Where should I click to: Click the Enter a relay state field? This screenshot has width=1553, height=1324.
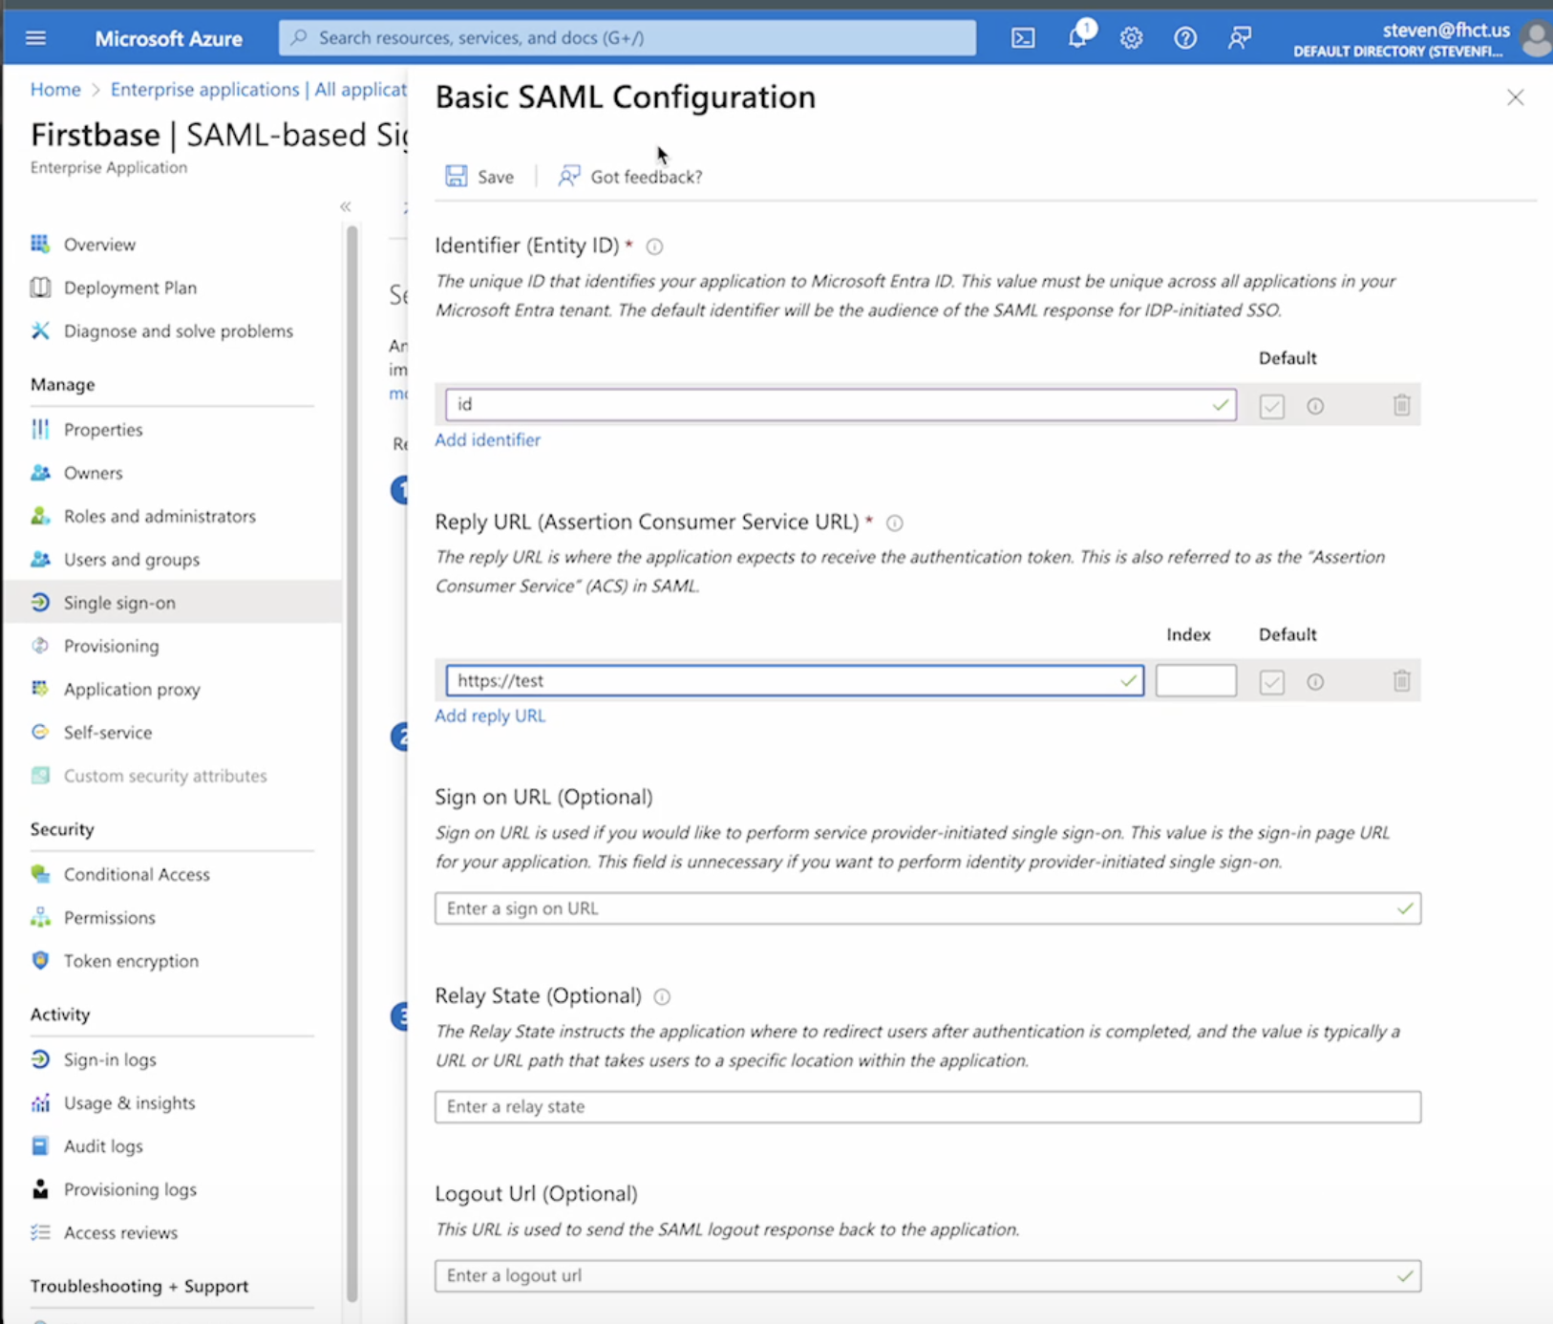click(x=927, y=1106)
